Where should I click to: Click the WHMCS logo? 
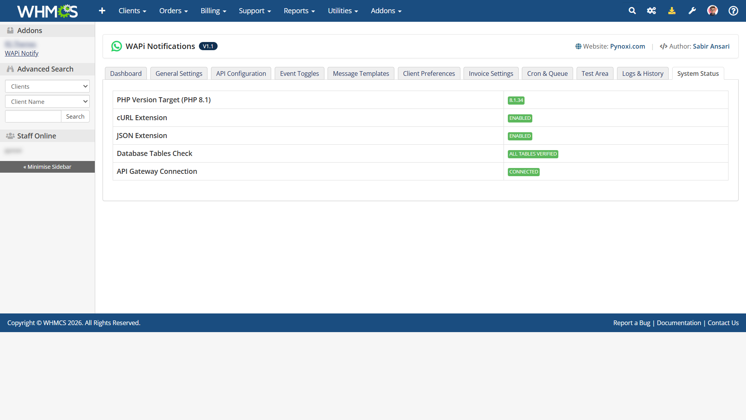47,11
